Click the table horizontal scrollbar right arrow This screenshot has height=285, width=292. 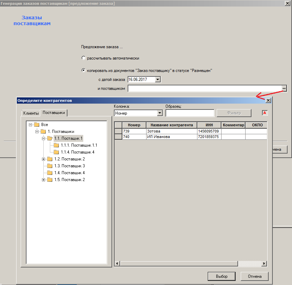[264, 264]
